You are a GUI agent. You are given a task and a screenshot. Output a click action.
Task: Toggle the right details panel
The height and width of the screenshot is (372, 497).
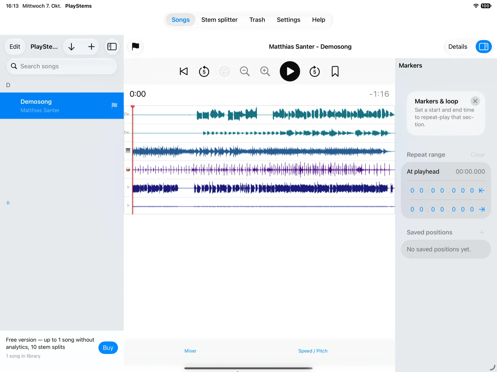click(484, 47)
